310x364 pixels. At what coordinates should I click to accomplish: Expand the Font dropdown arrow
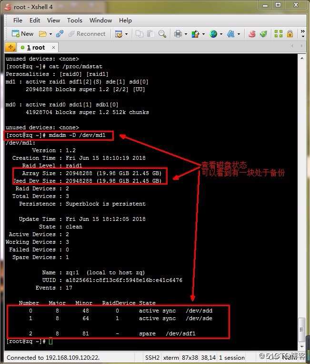coord(239,34)
